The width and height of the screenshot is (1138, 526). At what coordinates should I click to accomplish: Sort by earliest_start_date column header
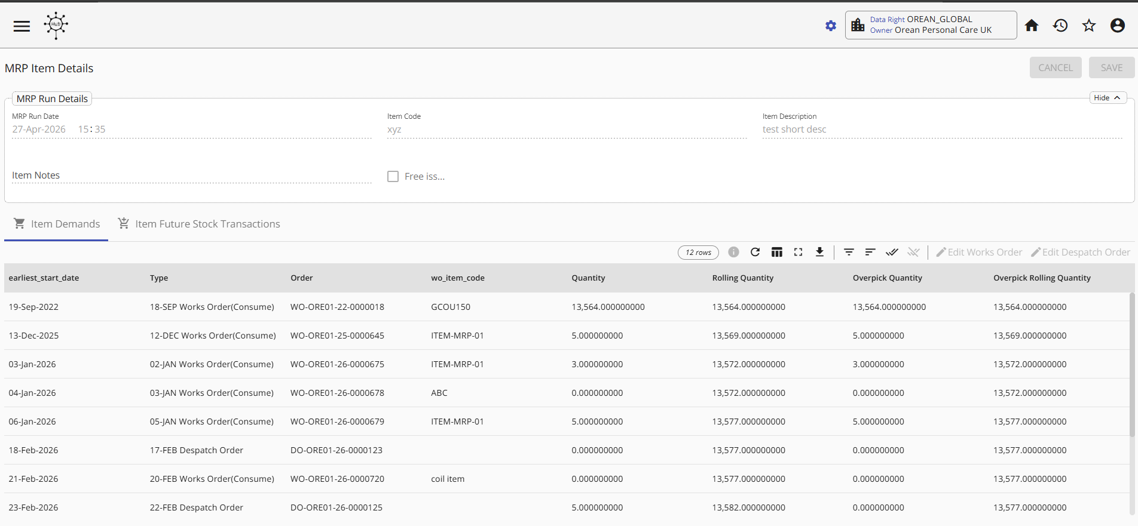click(44, 278)
